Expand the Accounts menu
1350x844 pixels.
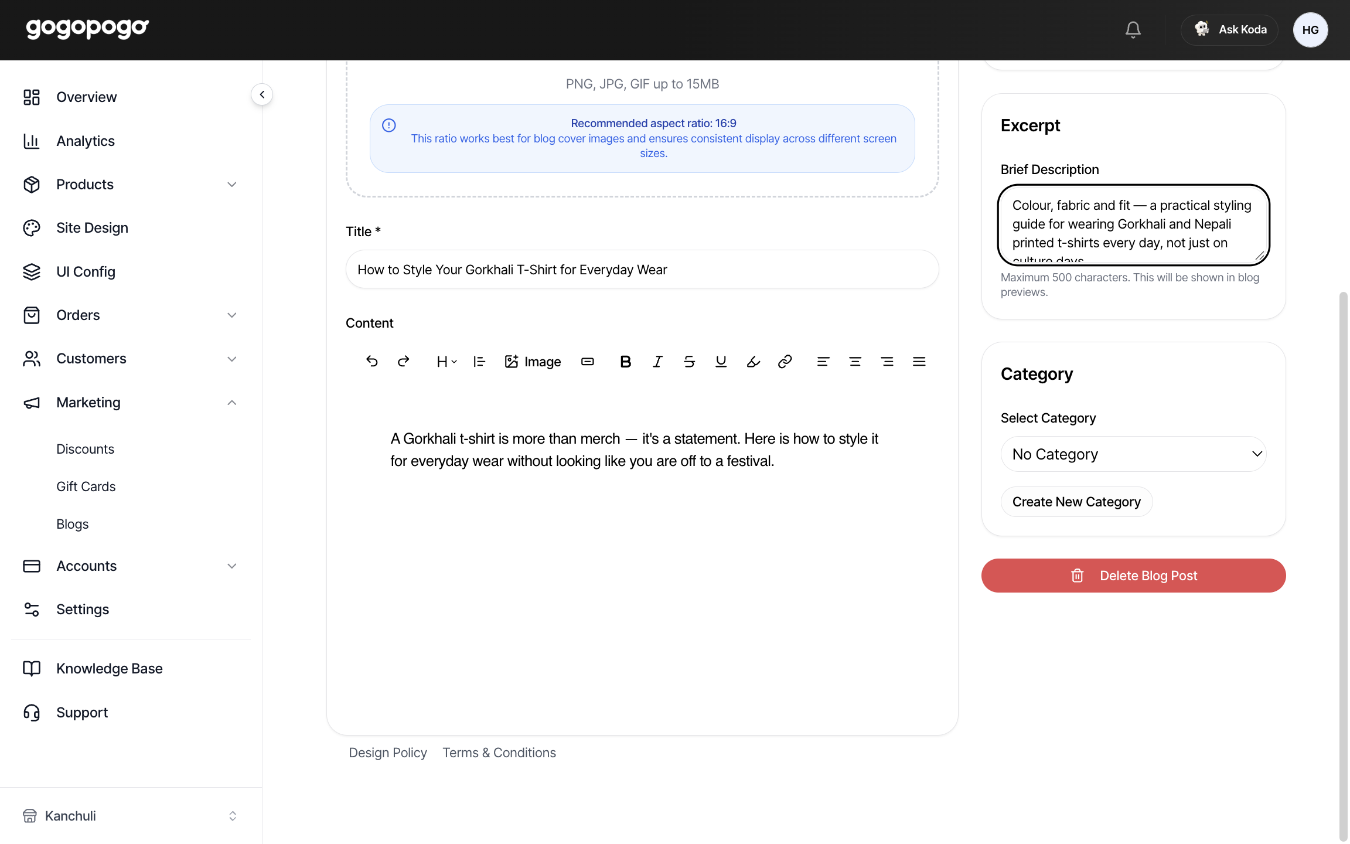coord(130,566)
